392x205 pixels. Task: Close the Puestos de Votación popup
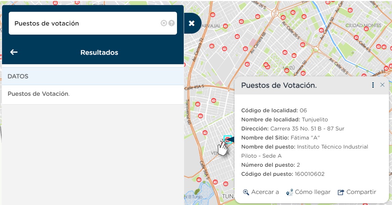pos(382,85)
